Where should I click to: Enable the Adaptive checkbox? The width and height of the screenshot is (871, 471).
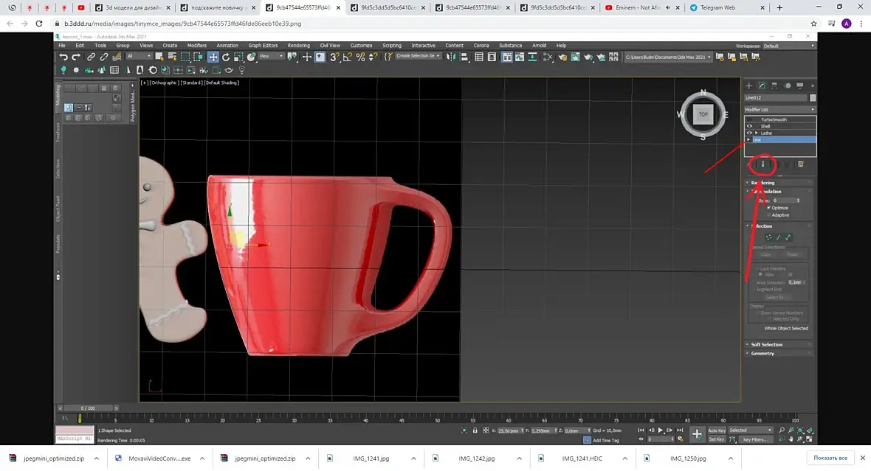coord(769,214)
